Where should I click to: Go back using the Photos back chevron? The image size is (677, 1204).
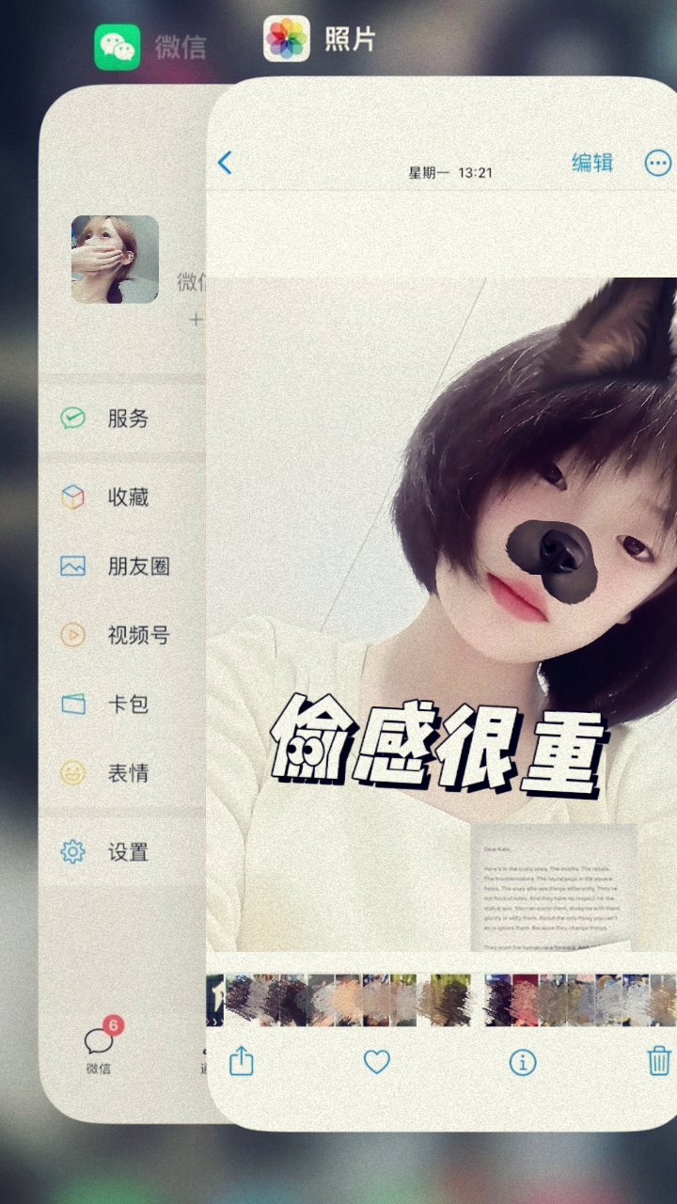[224, 163]
